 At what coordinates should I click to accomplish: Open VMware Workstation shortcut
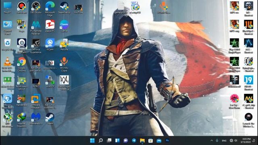pos(36,101)
